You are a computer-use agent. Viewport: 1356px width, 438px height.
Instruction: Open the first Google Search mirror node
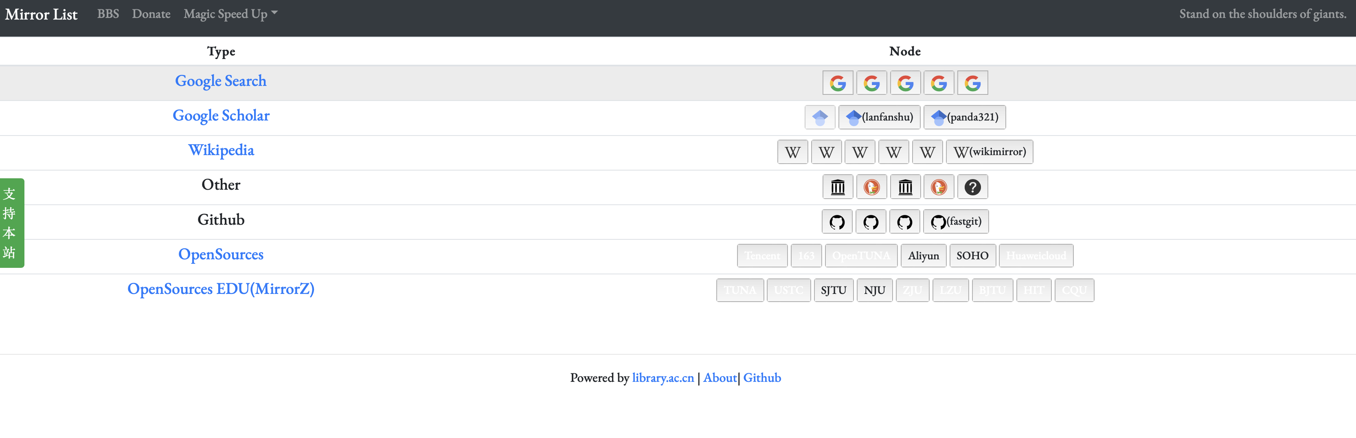coord(838,83)
